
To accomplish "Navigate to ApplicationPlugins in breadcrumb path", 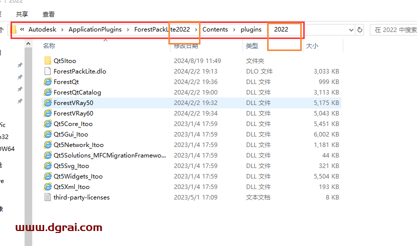I will click(x=95, y=29).
